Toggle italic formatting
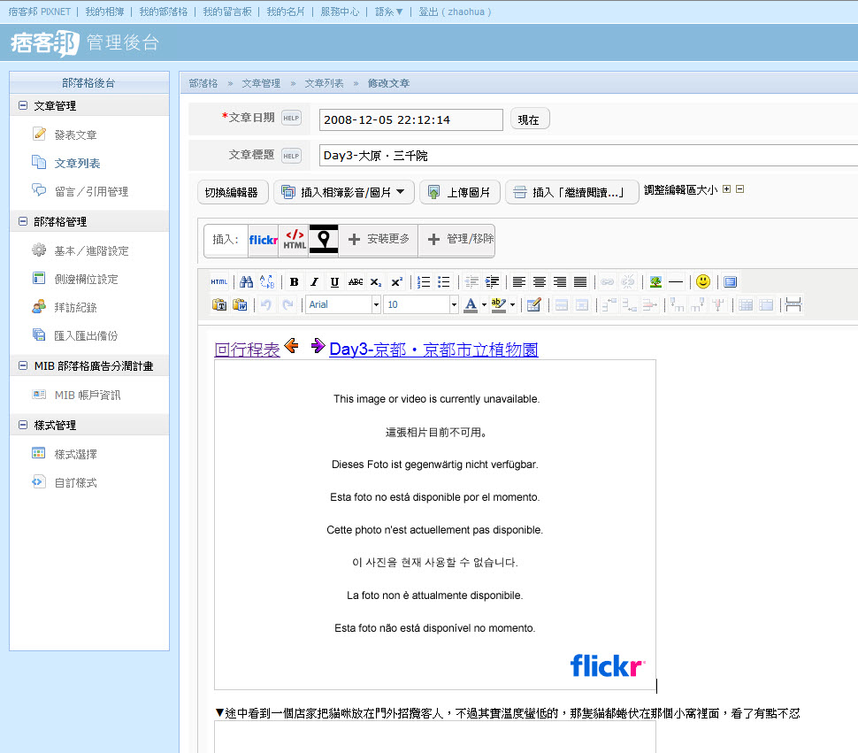858x753 pixels. [314, 282]
